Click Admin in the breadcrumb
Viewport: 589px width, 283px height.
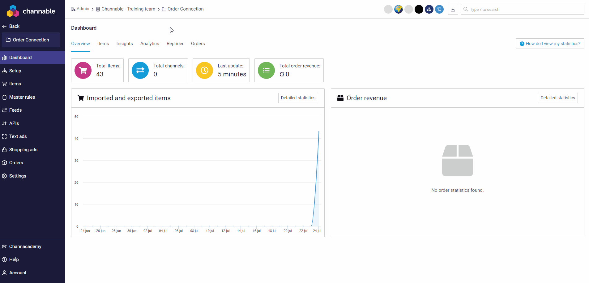(x=83, y=9)
